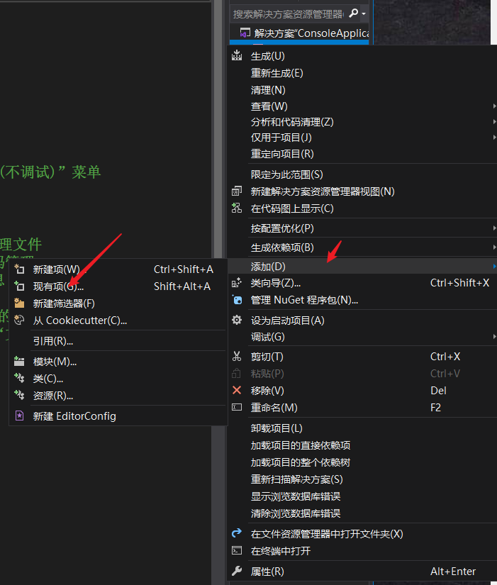Choose 清除浏览数据库错误
497x585 pixels.
[296, 513]
